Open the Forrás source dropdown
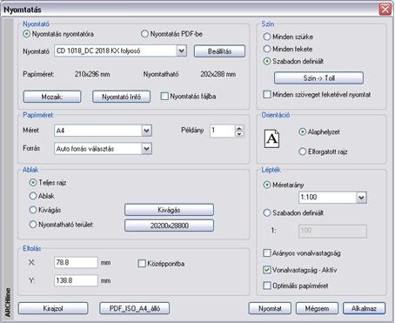The width and height of the screenshot is (395, 323). click(x=146, y=149)
